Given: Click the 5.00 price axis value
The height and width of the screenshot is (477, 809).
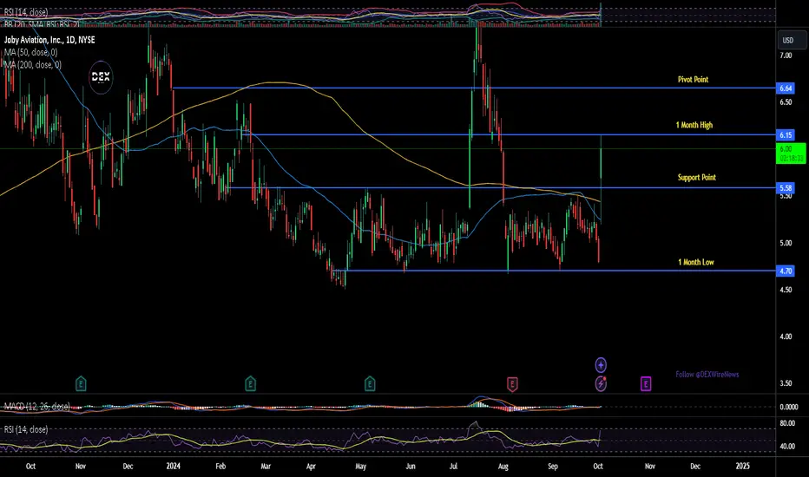Looking at the screenshot, I should 786,243.
